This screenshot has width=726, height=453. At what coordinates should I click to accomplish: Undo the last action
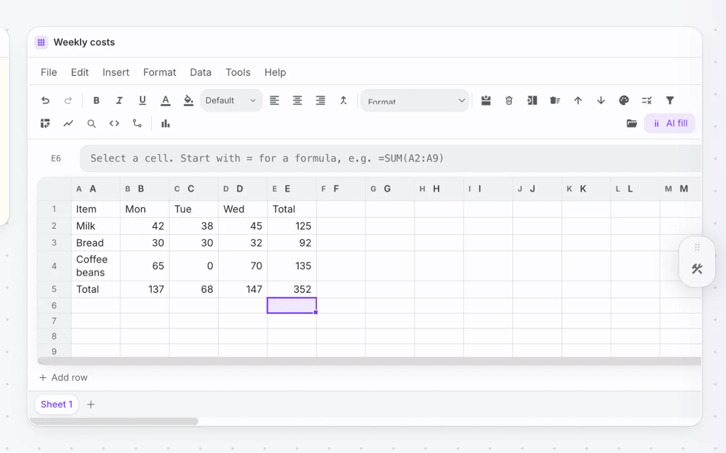coord(45,100)
